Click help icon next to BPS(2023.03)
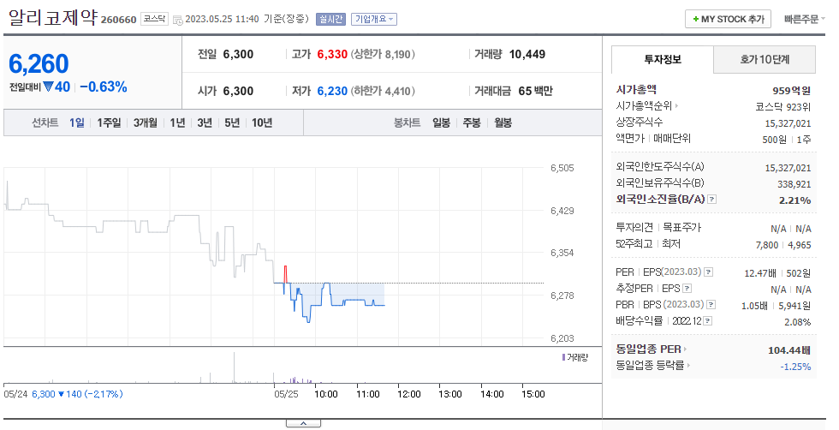This screenshot has width=839, height=430. point(711,305)
